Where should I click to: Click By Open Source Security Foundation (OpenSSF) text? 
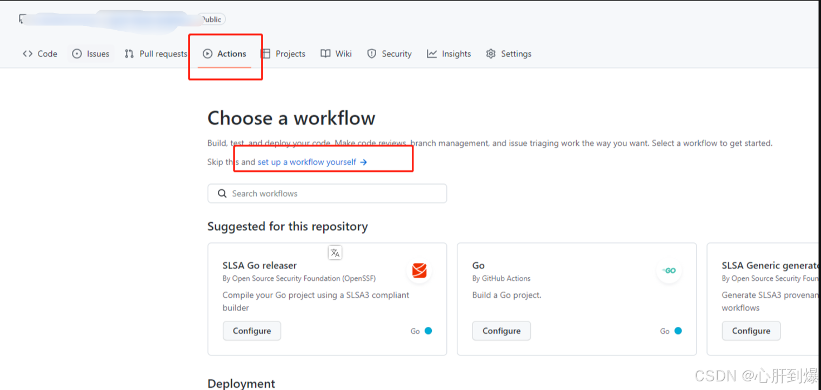[x=299, y=279]
